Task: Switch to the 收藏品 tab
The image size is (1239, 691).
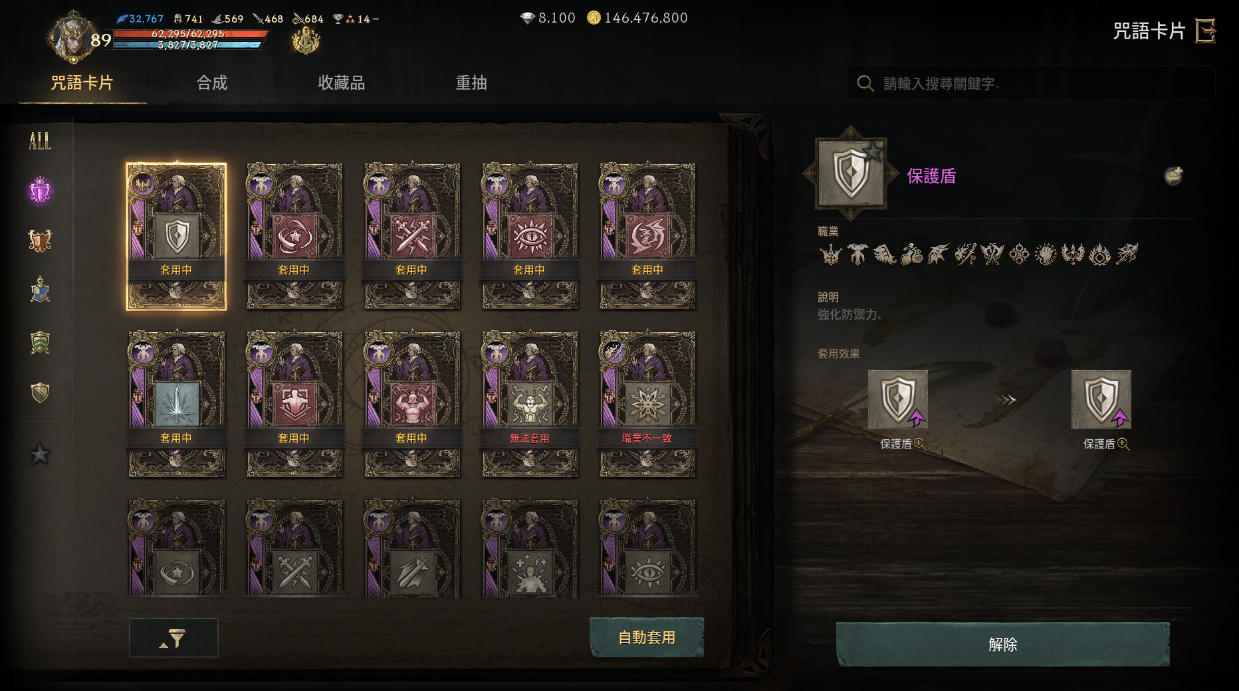Action: pyautogui.click(x=342, y=83)
